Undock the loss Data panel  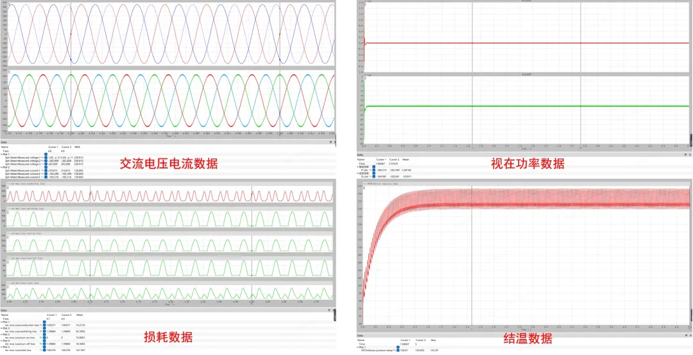tap(329, 310)
